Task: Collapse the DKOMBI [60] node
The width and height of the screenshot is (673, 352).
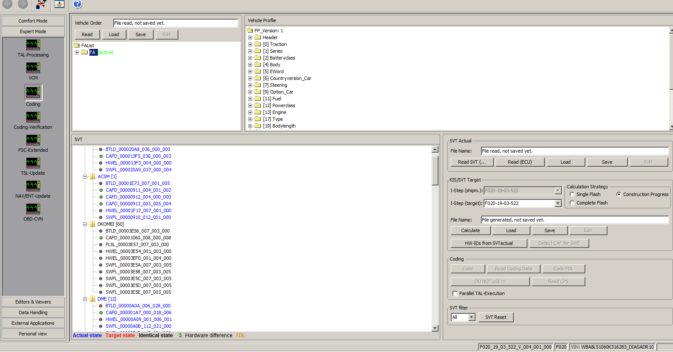Action: (85, 224)
